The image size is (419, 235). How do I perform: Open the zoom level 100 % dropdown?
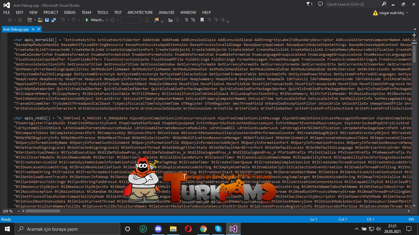click(x=19, y=211)
